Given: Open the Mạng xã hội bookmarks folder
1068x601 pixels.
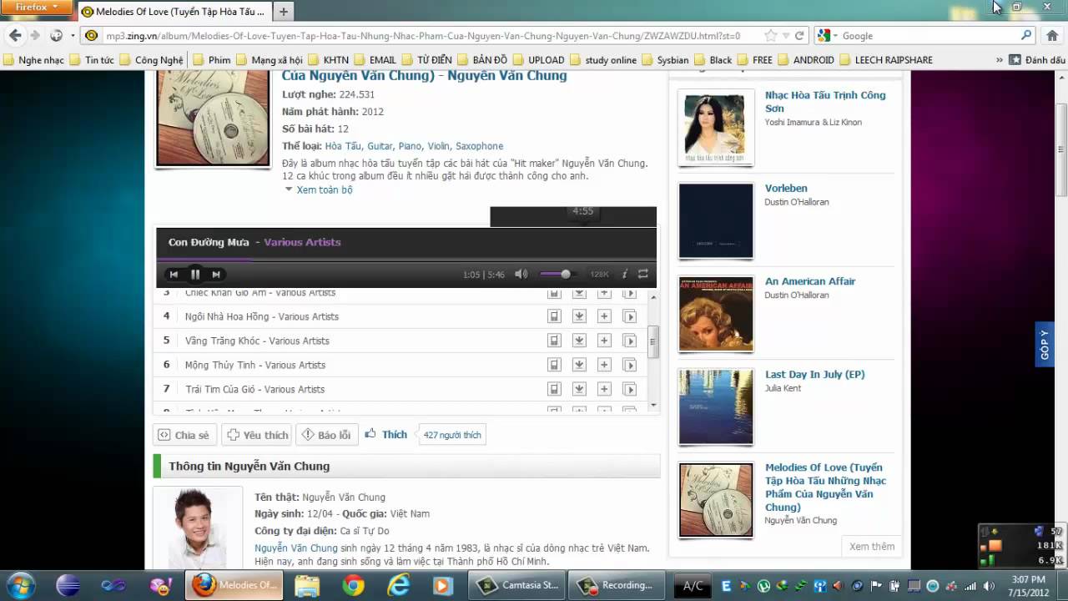Looking at the screenshot, I should coord(270,60).
